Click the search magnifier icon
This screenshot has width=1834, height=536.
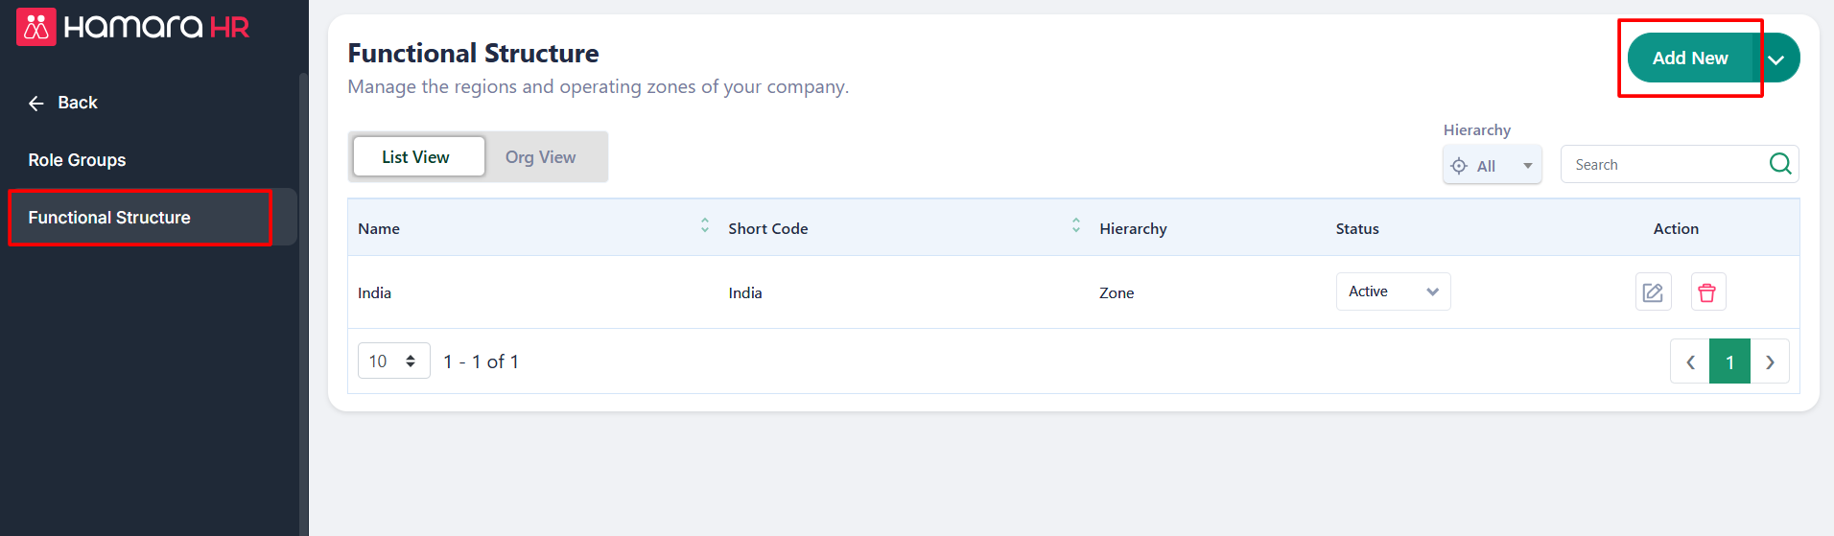coord(1779,164)
